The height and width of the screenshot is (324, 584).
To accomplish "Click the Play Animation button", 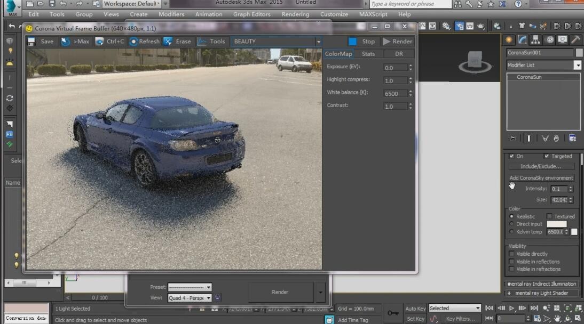I will click(512, 308).
